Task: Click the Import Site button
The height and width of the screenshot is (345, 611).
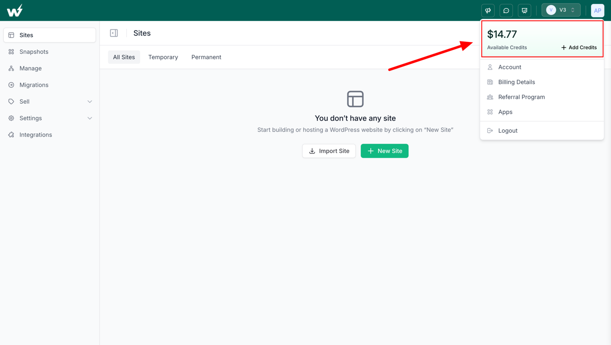Action: [x=329, y=151]
